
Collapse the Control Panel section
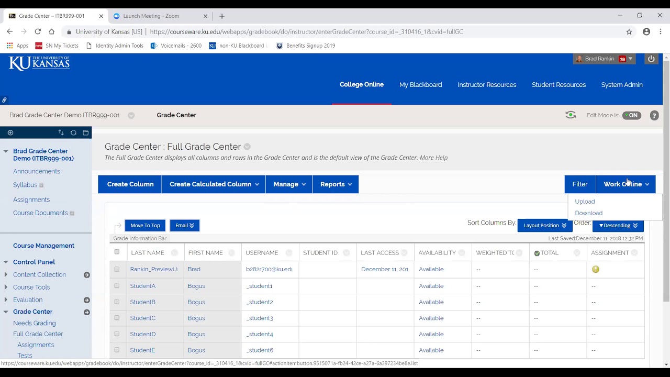click(6, 262)
